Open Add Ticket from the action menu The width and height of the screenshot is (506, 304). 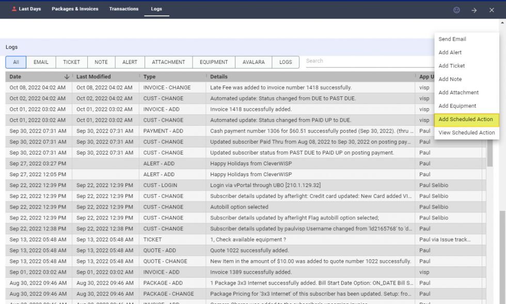[x=451, y=65]
